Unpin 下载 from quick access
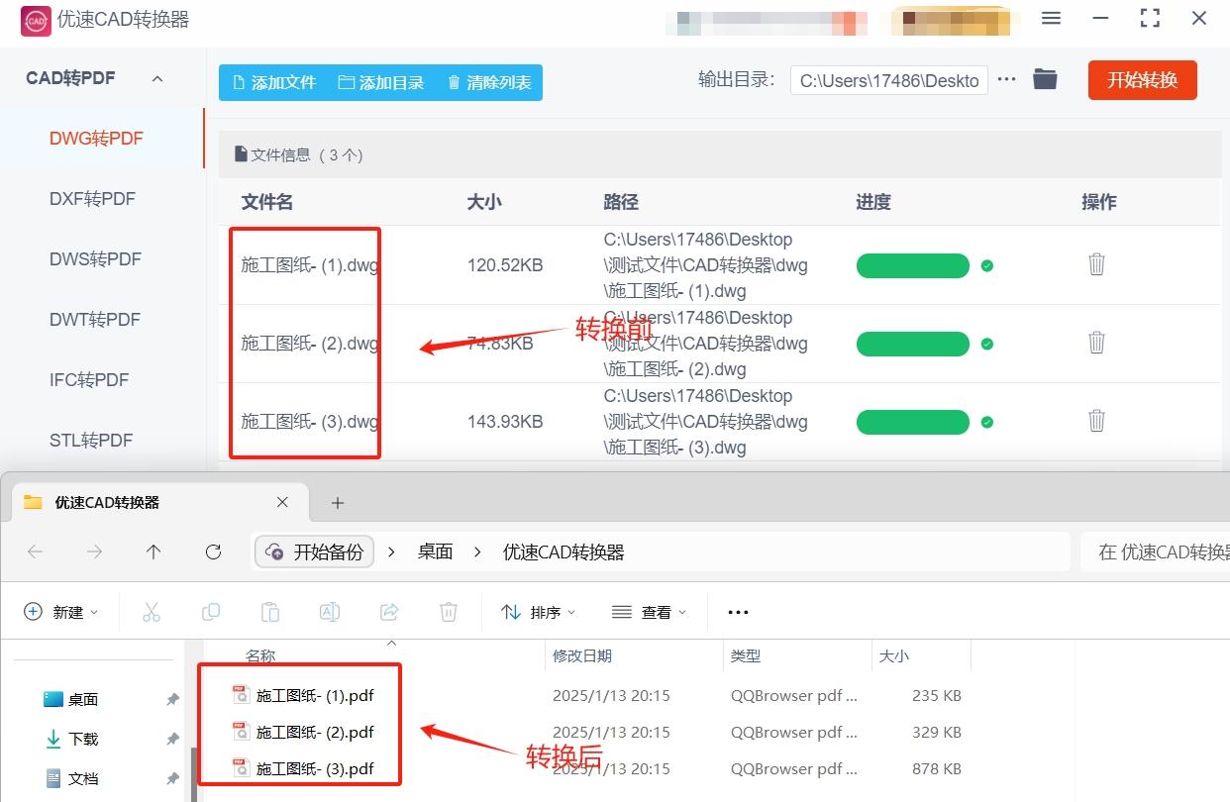The width and height of the screenshot is (1230, 802). click(172, 738)
